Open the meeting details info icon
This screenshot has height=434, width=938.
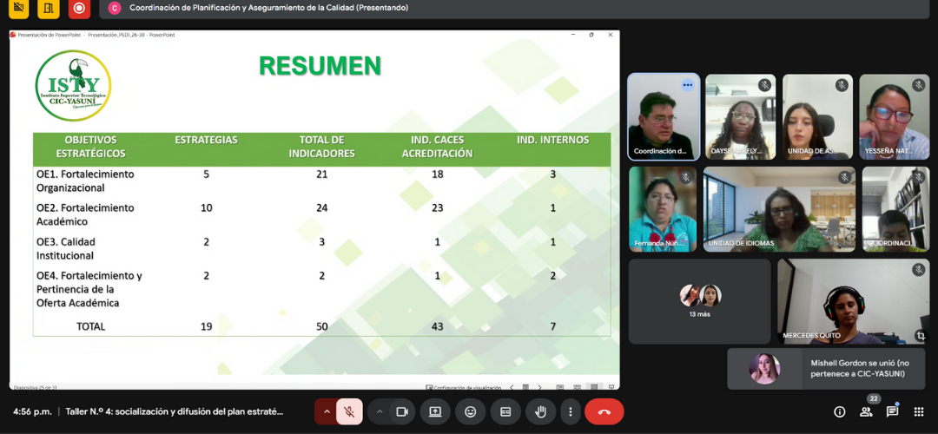point(840,411)
